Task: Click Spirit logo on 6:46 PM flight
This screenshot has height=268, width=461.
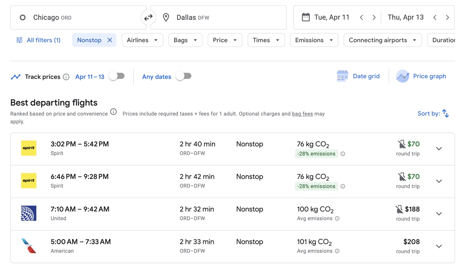Action: pos(29,180)
